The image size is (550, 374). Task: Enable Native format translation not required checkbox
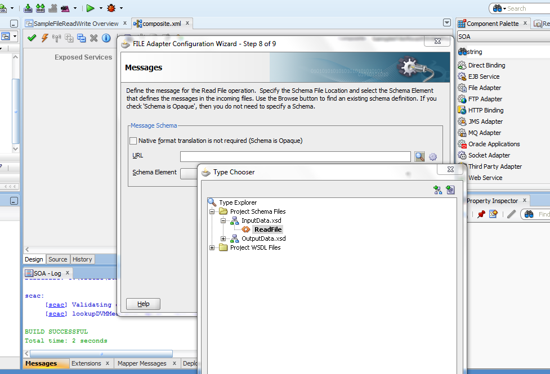coord(133,141)
